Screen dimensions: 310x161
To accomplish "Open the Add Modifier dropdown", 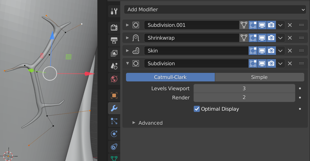I will 215,9.
